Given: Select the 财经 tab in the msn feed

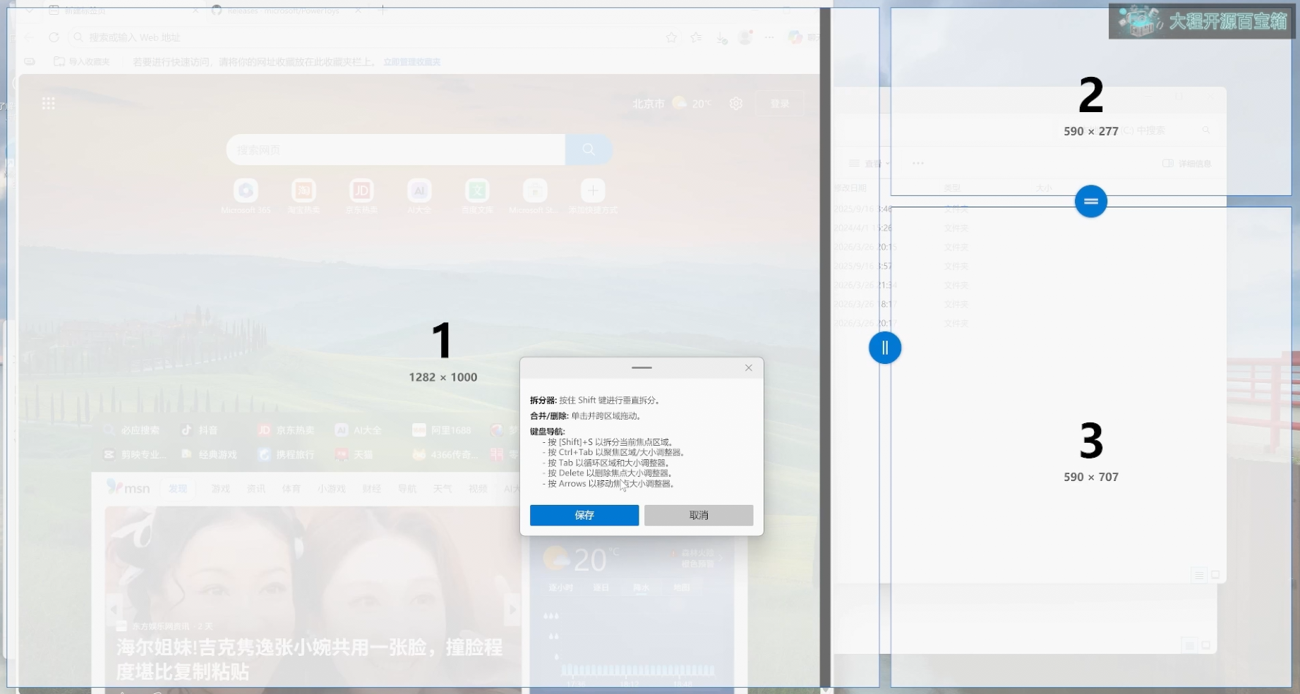Looking at the screenshot, I should pos(372,489).
